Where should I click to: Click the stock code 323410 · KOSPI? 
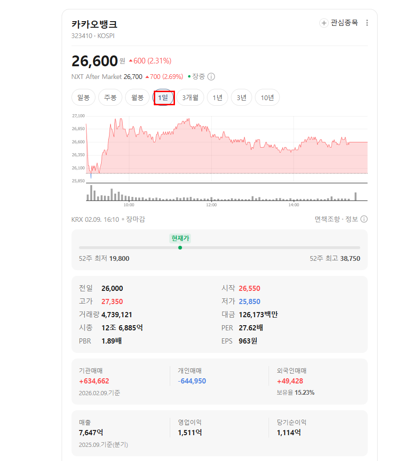point(93,36)
